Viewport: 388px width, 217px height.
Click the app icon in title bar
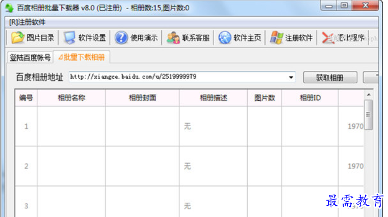[x=10, y=8]
